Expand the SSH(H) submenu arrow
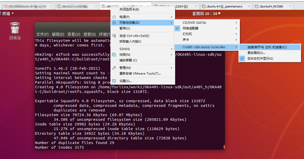 171,49
